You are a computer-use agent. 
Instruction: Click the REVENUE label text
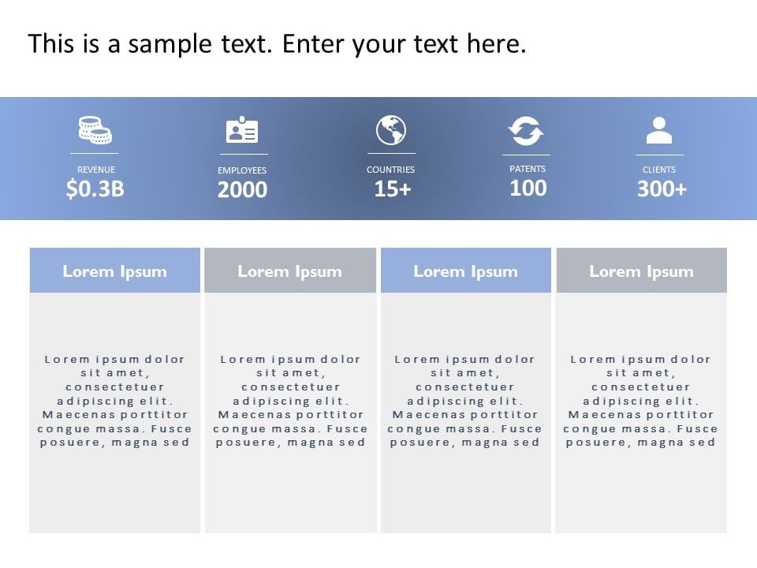point(96,170)
